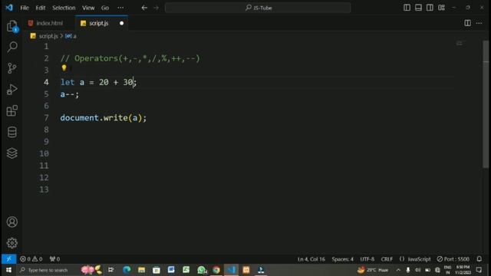The width and height of the screenshot is (491, 276).
Task: Open the remote window status bar button
Action: (x=8, y=259)
